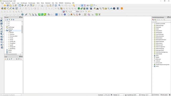Open the log messages icon in the status bar

pyautogui.click(x=170, y=95)
